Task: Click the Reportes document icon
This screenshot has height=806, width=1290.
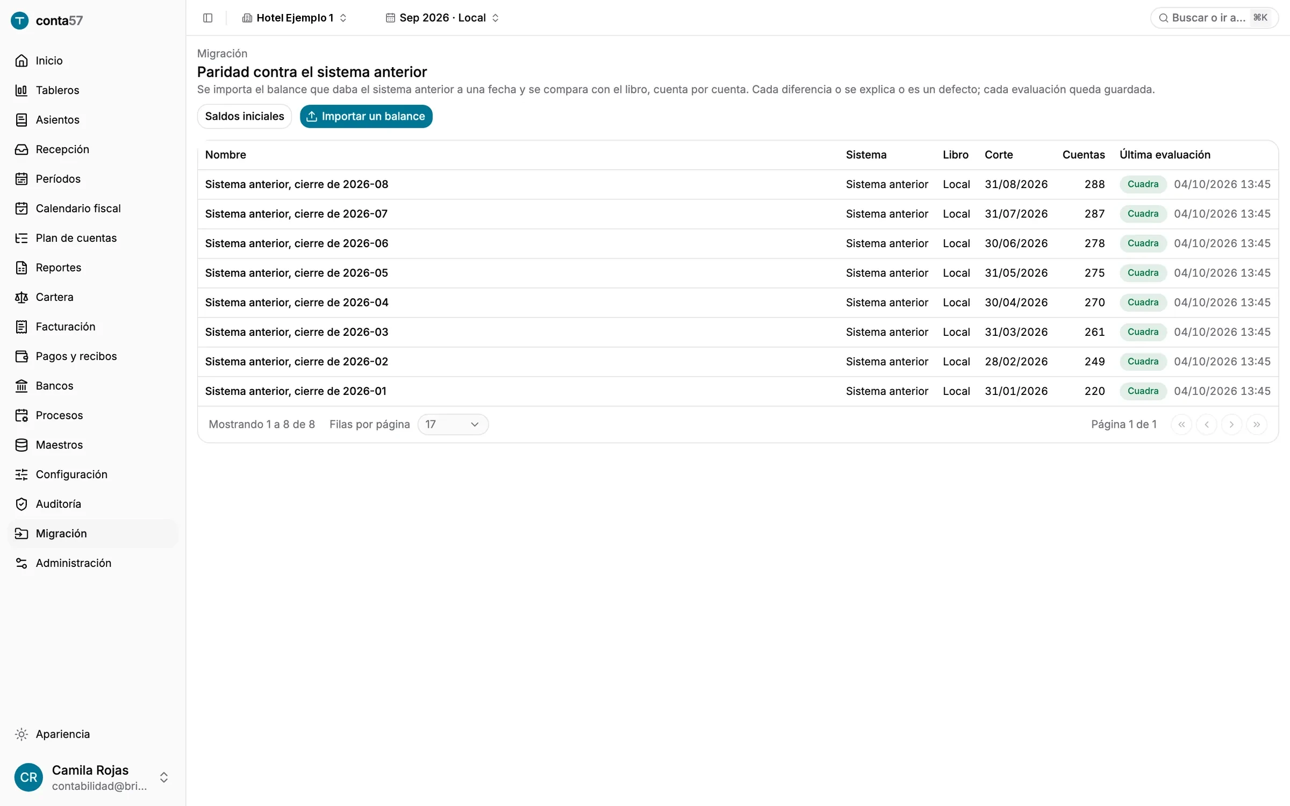Action: (x=21, y=268)
